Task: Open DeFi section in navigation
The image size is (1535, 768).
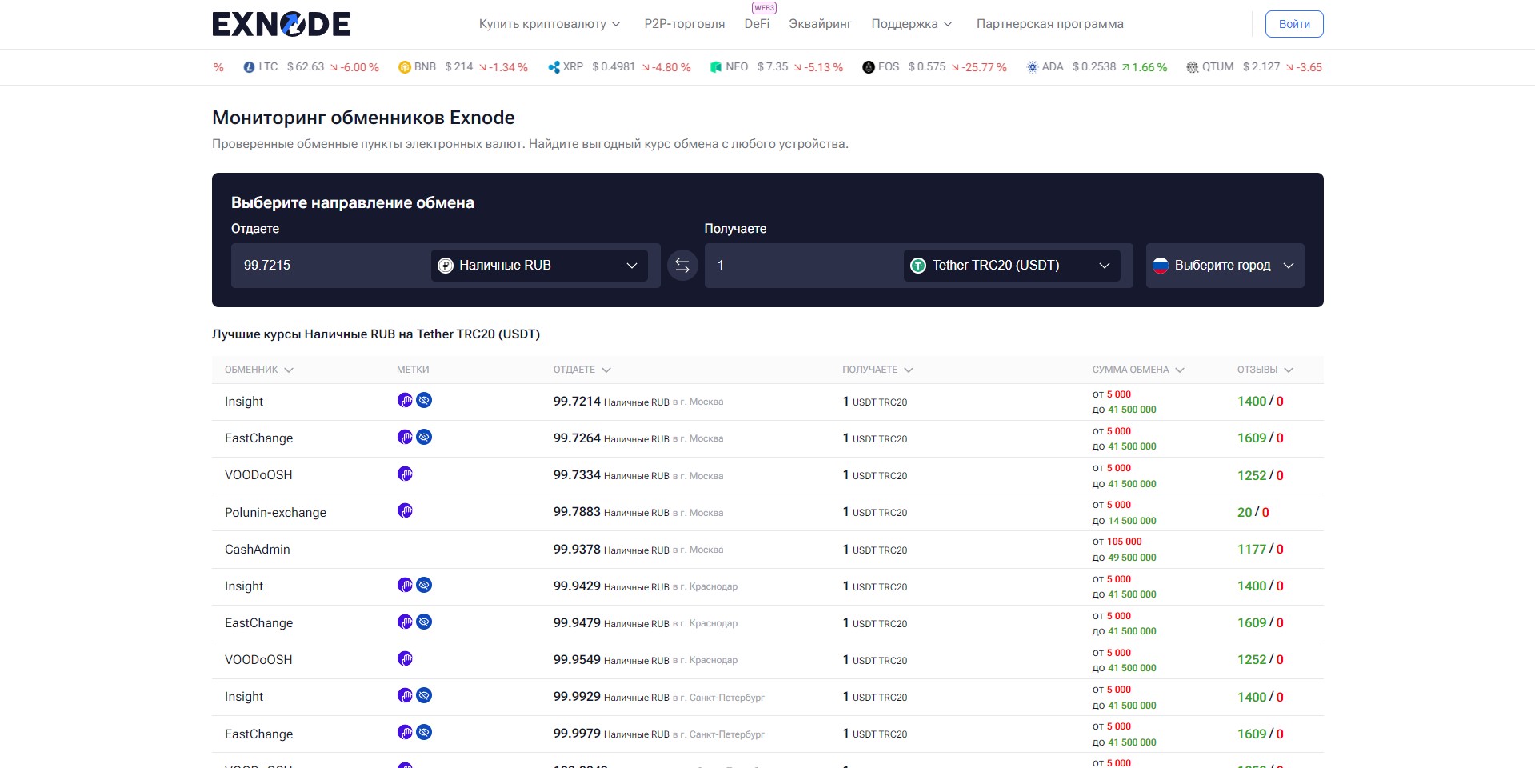Action: click(x=757, y=24)
